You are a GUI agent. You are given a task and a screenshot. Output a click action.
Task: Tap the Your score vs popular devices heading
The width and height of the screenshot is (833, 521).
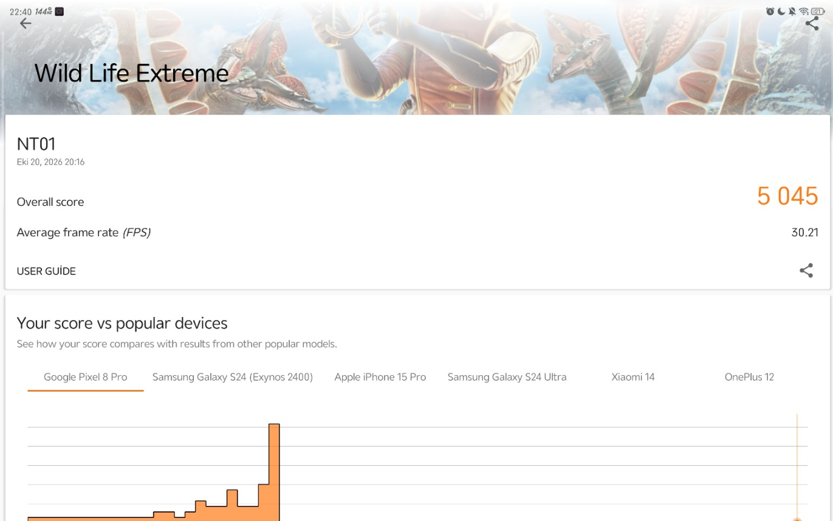click(x=122, y=323)
